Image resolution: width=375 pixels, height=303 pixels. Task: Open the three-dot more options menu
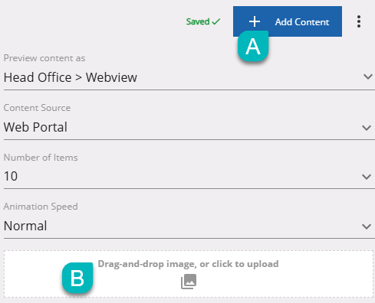(359, 21)
